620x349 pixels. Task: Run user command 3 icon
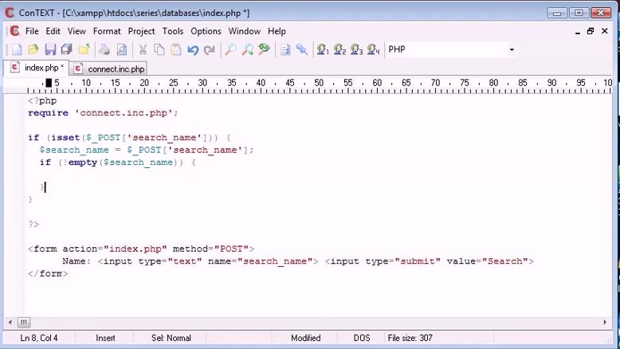[356, 49]
